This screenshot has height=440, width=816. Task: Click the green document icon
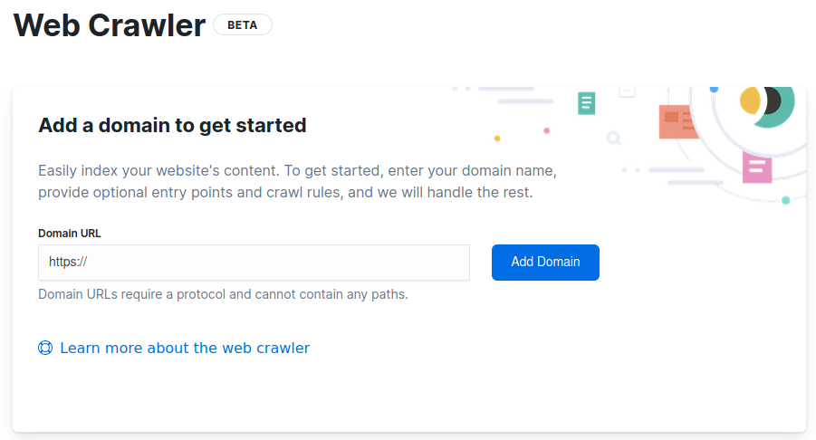(x=587, y=103)
